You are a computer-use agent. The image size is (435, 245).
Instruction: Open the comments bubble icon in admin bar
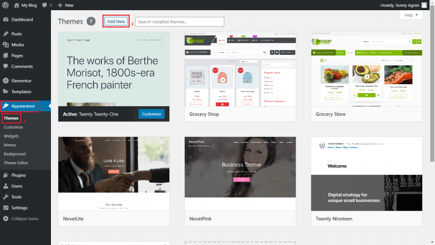click(45, 5)
